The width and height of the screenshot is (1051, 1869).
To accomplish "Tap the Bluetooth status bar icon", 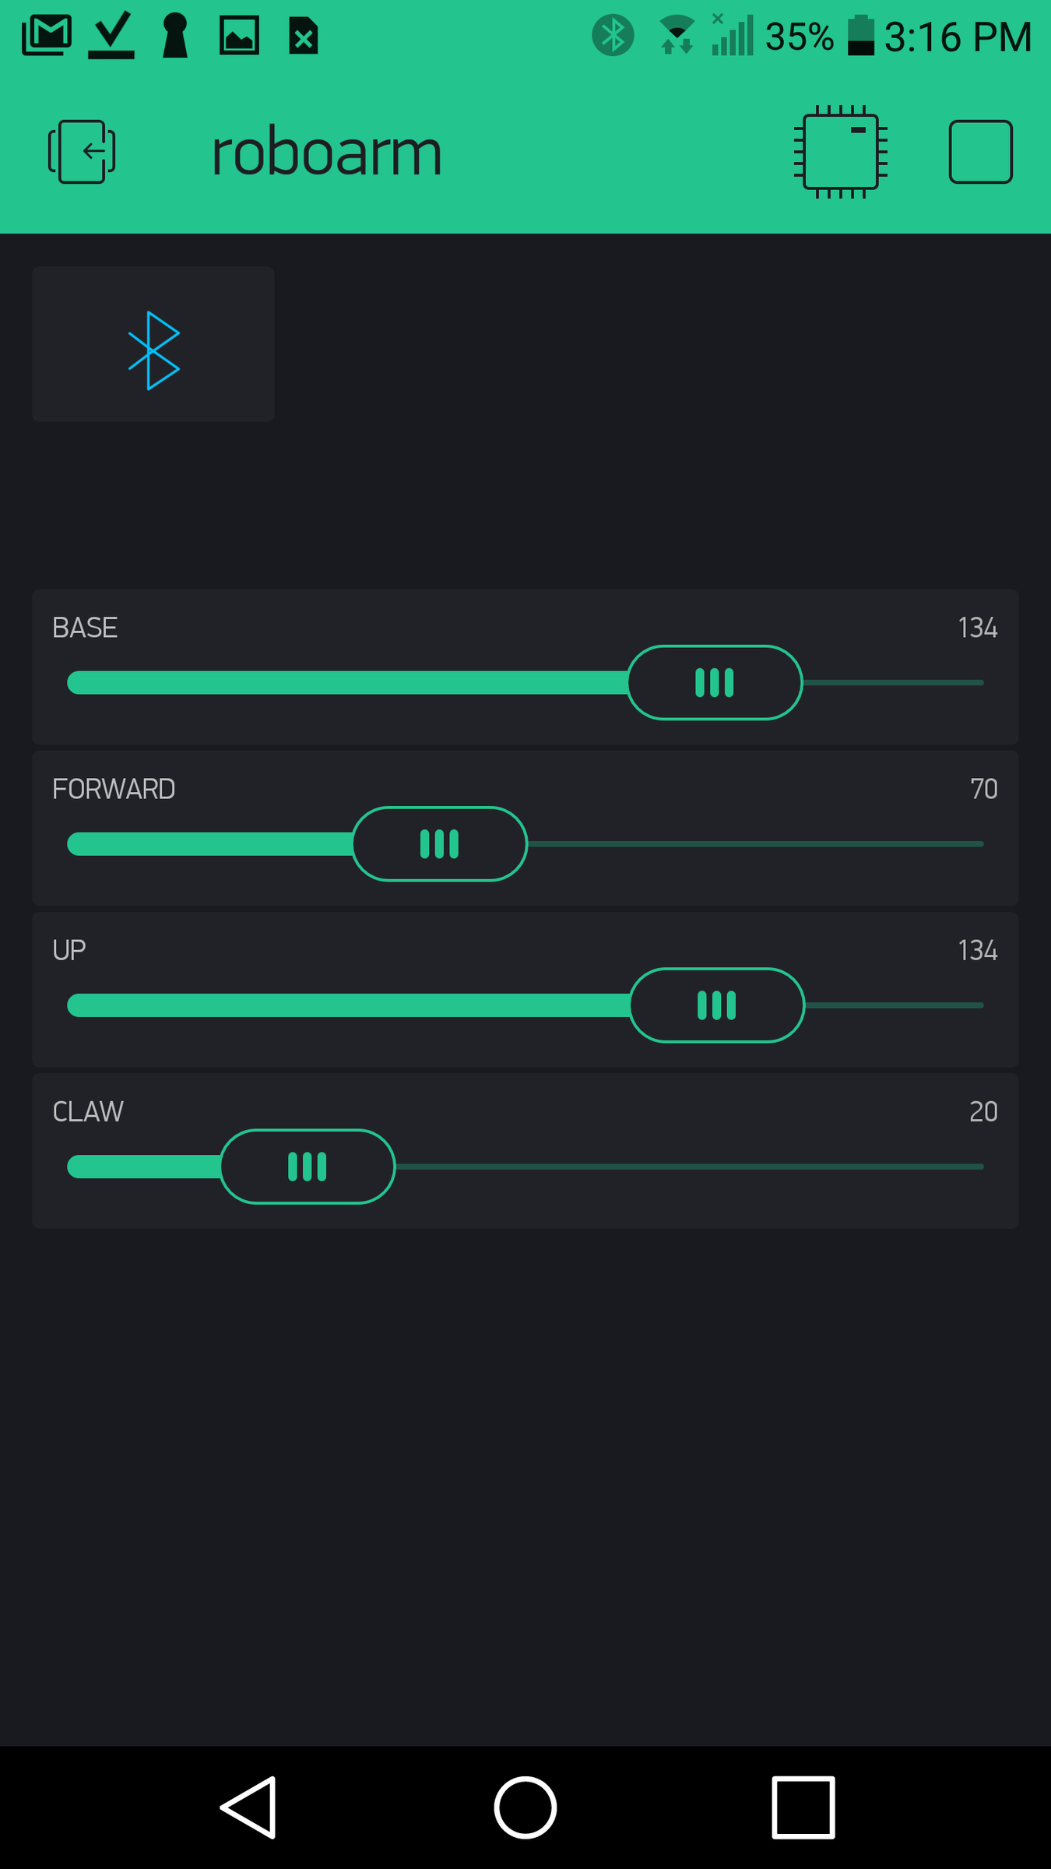I will [613, 36].
